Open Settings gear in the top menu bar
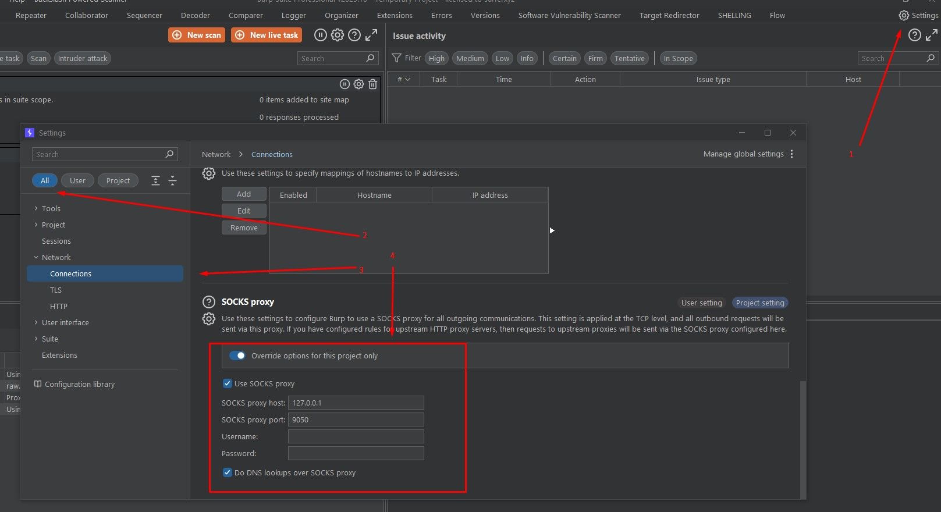 click(904, 16)
